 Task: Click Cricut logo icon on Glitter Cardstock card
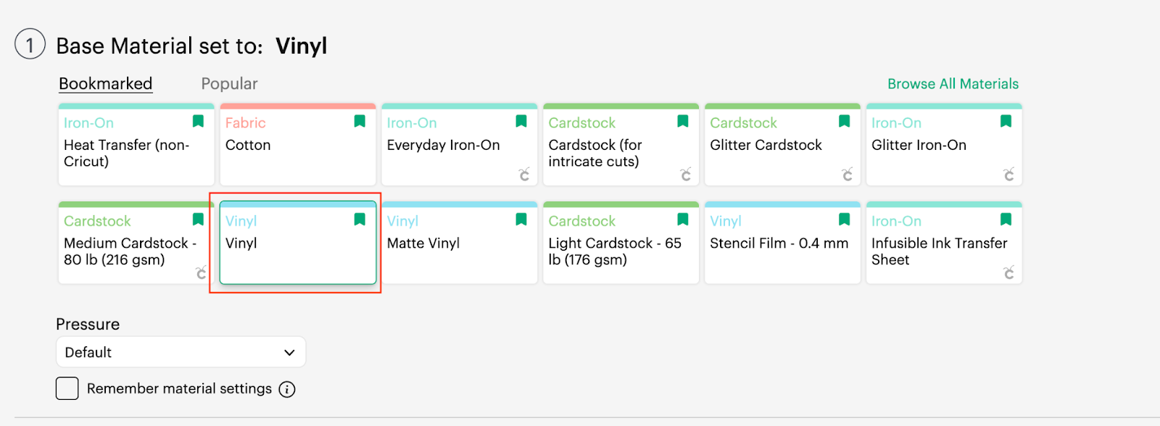[847, 175]
